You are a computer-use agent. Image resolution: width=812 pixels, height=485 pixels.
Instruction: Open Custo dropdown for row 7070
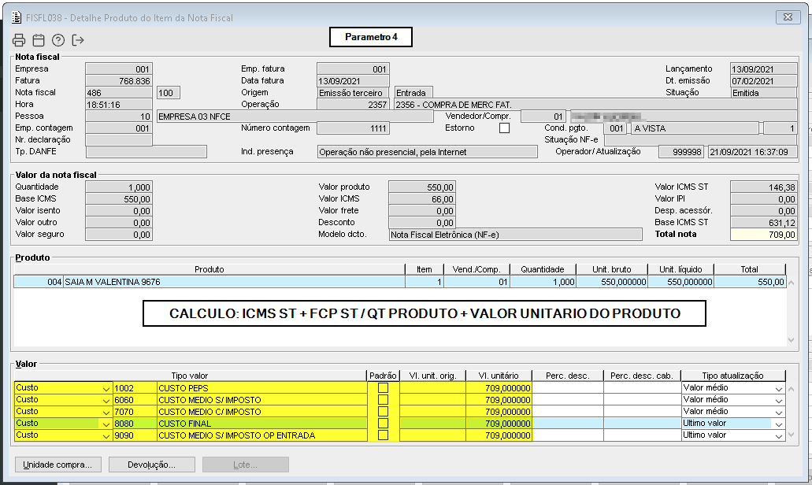coord(106,412)
